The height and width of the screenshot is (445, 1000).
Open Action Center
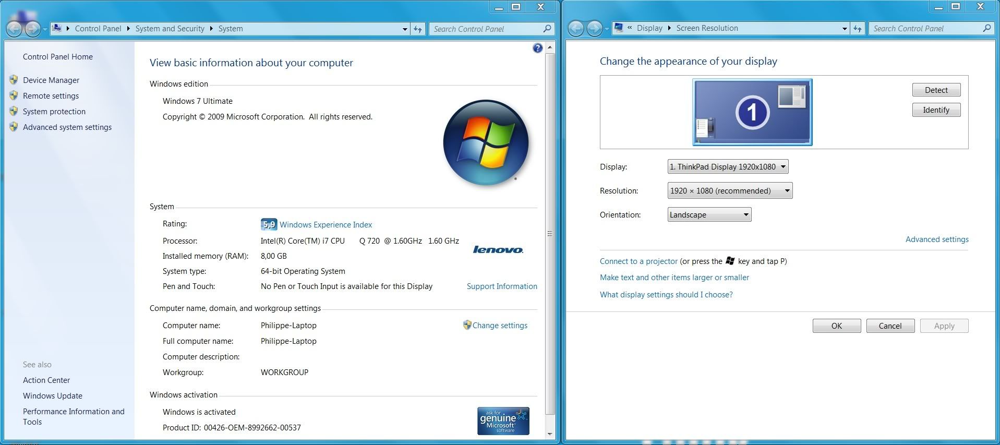pos(46,380)
